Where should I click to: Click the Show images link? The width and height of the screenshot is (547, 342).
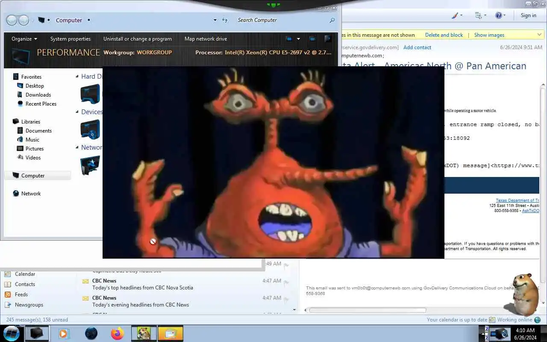tap(489, 35)
